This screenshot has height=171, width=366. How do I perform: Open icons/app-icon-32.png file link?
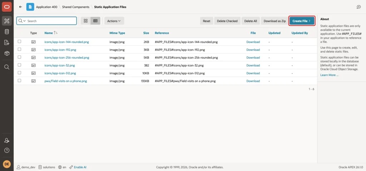tap(60, 65)
